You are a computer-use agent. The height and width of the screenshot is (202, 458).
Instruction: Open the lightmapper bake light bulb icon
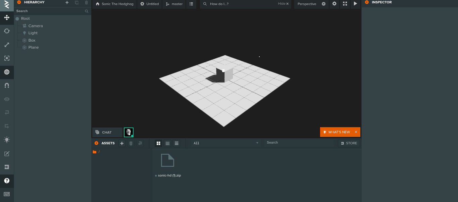click(7, 140)
